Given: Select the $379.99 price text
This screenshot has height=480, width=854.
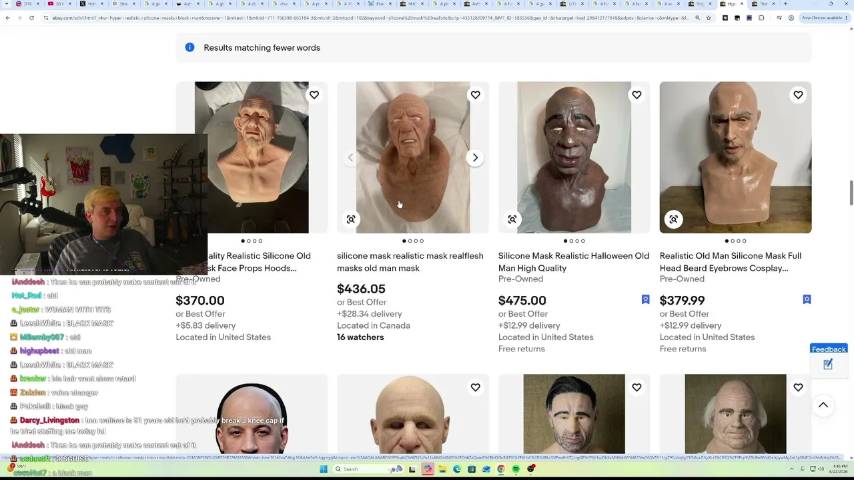Looking at the screenshot, I should [x=682, y=301].
